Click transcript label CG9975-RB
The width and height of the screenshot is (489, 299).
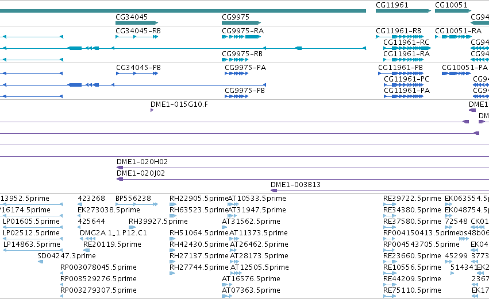(x=242, y=54)
